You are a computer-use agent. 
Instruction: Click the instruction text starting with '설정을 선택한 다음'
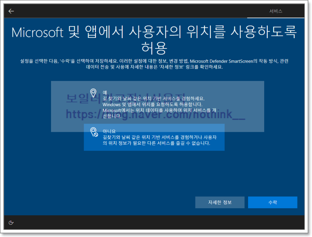(x=154, y=64)
